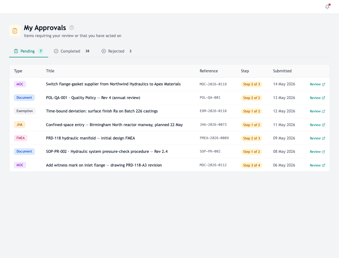Image resolution: width=339 pixels, height=258 pixels.
Task: Switch to the Completed tab
Action: [72, 51]
